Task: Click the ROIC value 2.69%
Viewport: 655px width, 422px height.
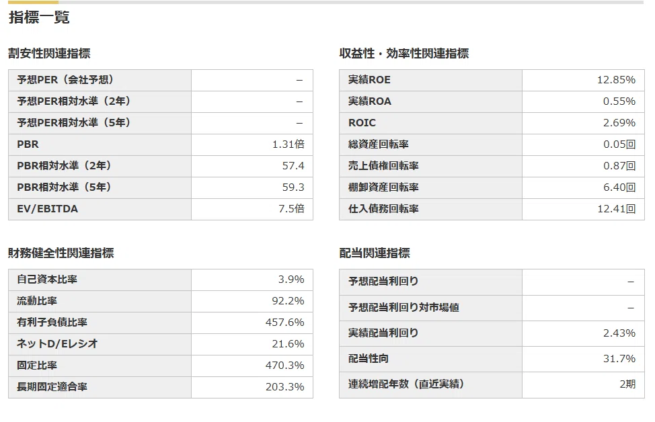Action: tap(619, 123)
